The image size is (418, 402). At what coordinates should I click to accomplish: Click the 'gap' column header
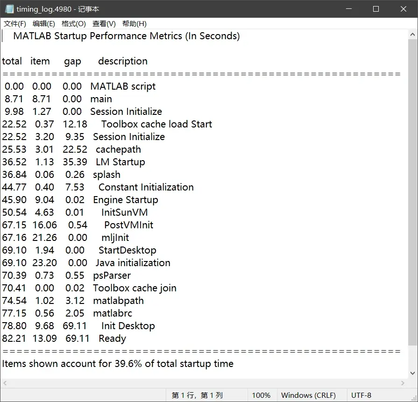coord(72,62)
